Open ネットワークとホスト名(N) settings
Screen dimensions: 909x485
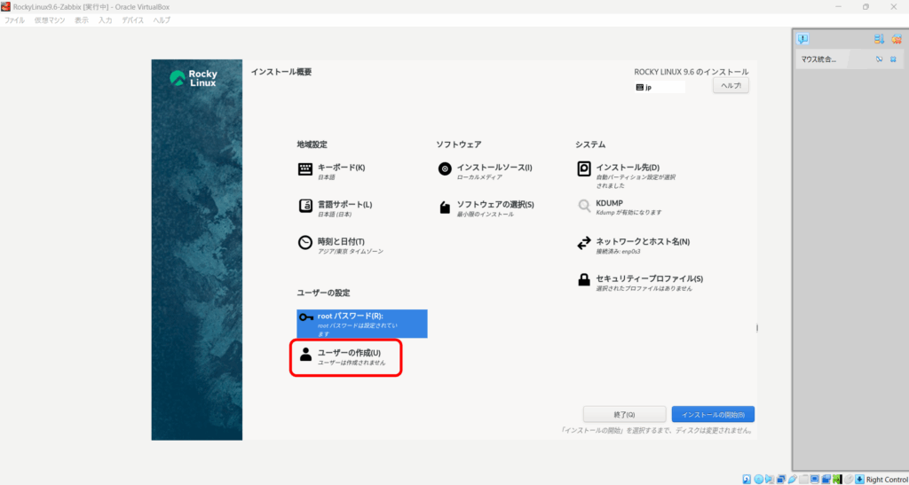pos(633,246)
